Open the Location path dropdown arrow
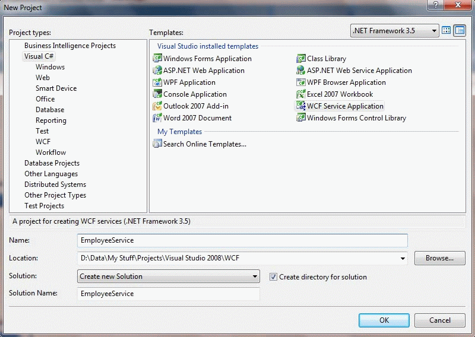Image resolution: width=475 pixels, height=337 pixels. point(403,258)
